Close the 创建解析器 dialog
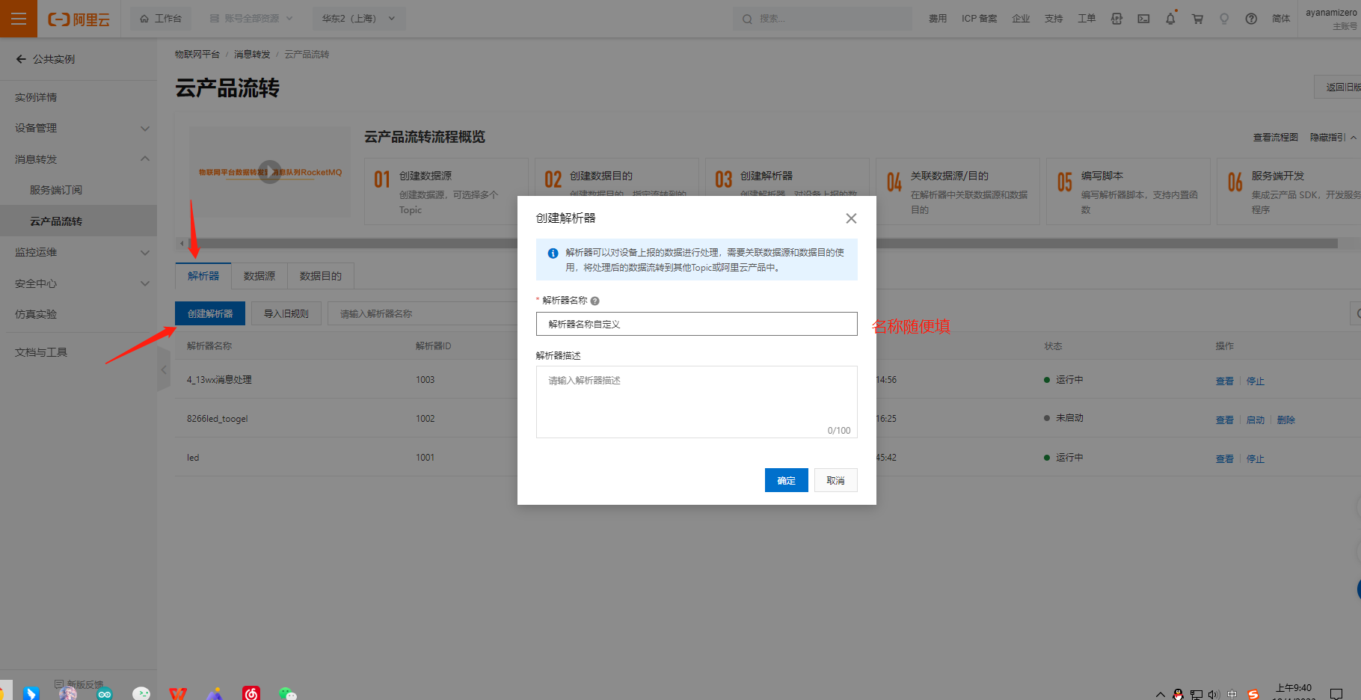1361x700 pixels. [851, 218]
